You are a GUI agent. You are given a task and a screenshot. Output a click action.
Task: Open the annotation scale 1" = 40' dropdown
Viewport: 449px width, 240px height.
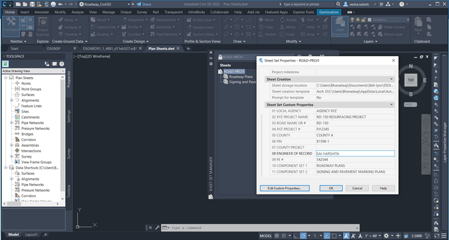tap(374, 236)
